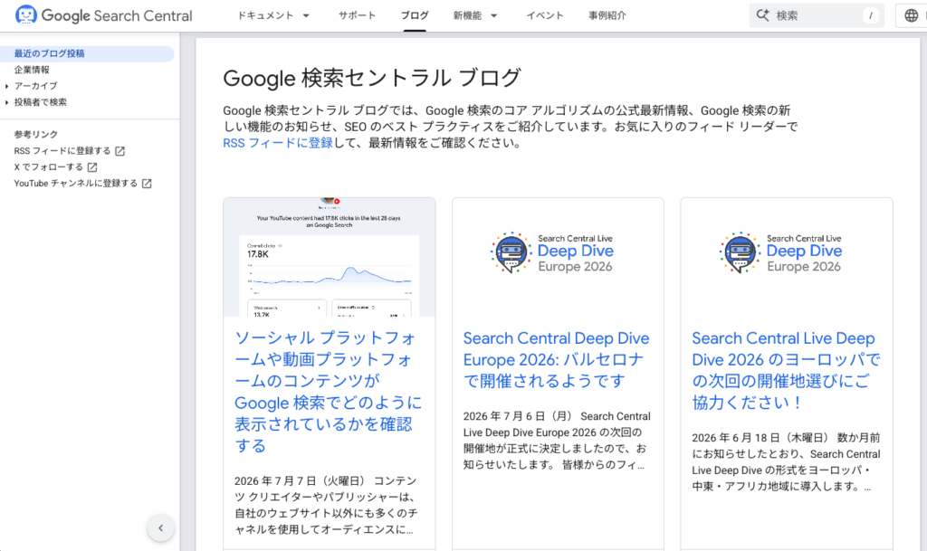
Task: Select the ブログ tab
Action: [x=415, y=15]
